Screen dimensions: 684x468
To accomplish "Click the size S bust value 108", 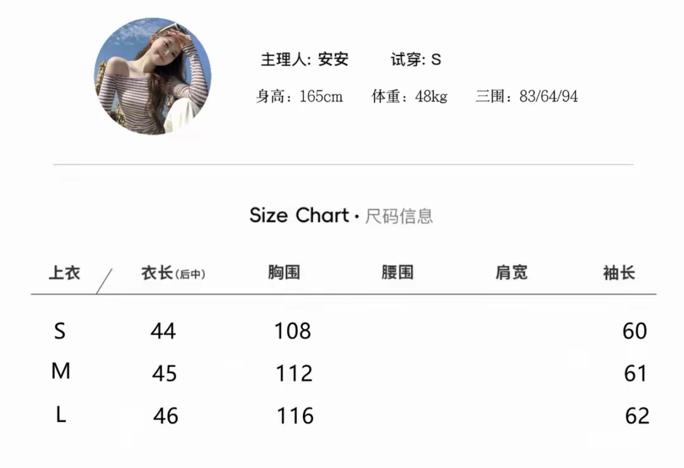I will click(293, 331).
